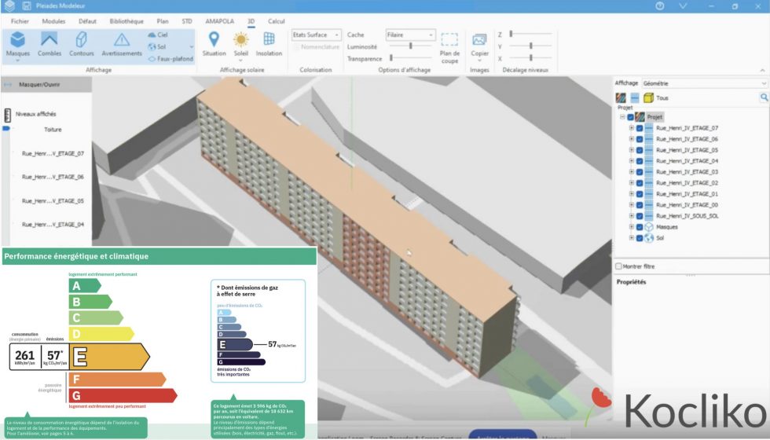Viewport: 770px width, 440px height.
Task: Adjust the Y level offset slider
Action: coord(530,46)
